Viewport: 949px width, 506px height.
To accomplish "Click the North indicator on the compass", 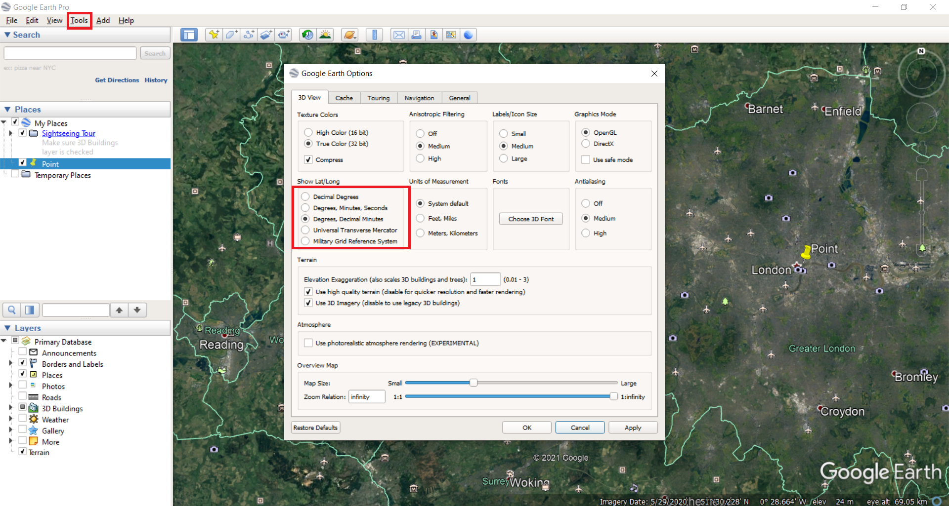I will (921, 51).
